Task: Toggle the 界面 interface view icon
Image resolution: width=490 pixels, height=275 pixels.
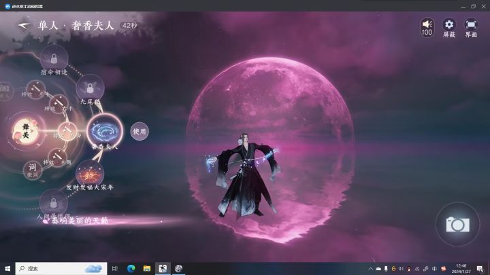Action: 471,28
